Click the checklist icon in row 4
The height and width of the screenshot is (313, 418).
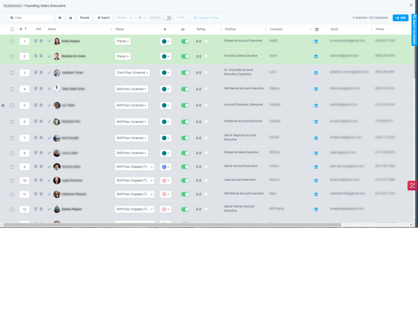click(41, 88)
